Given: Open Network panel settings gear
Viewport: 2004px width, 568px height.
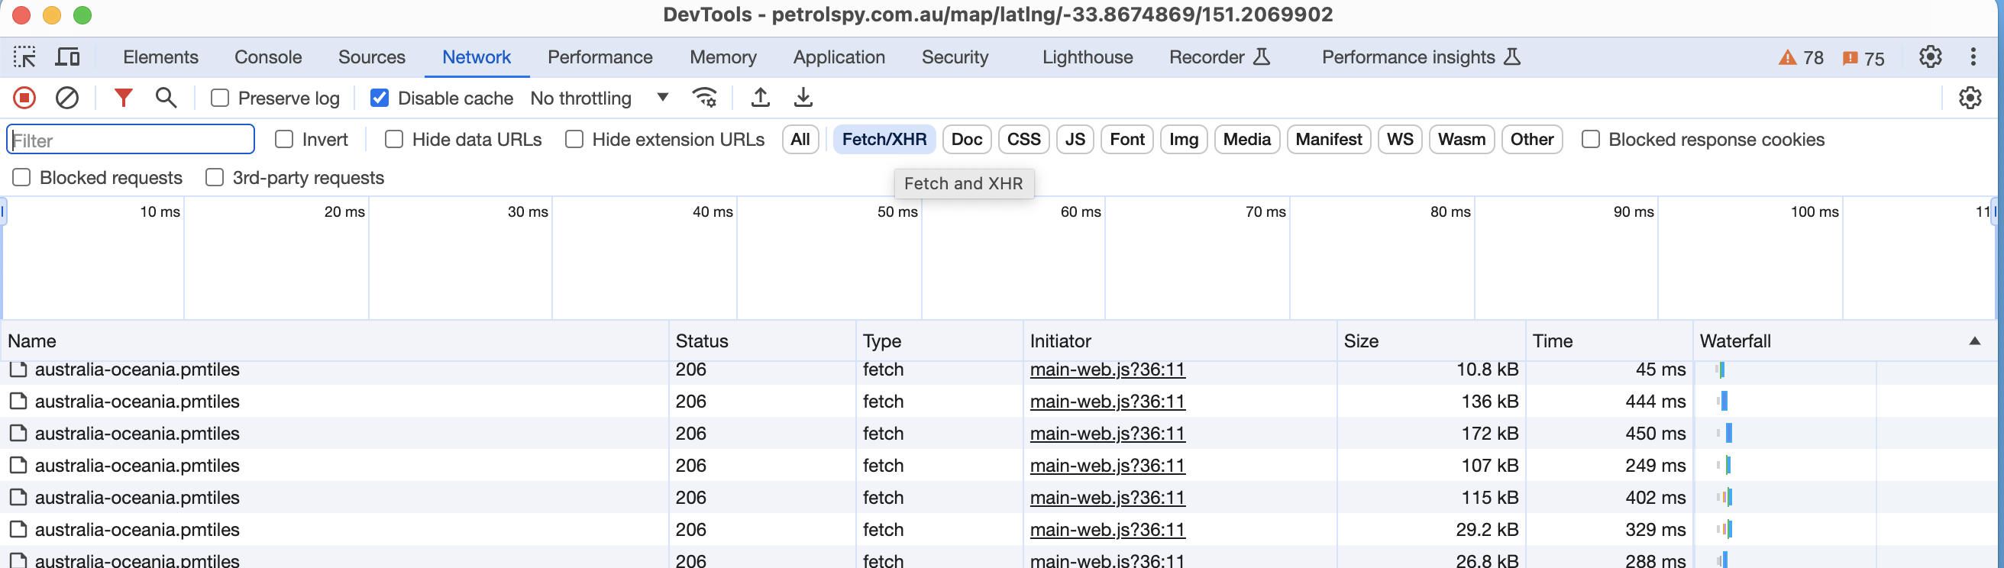Looking at the screenshot, I should pos(1969,98).
